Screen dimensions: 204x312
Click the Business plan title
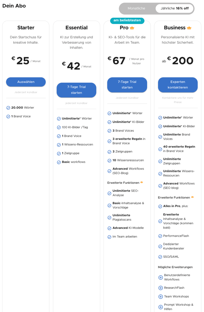pos(175,28)
